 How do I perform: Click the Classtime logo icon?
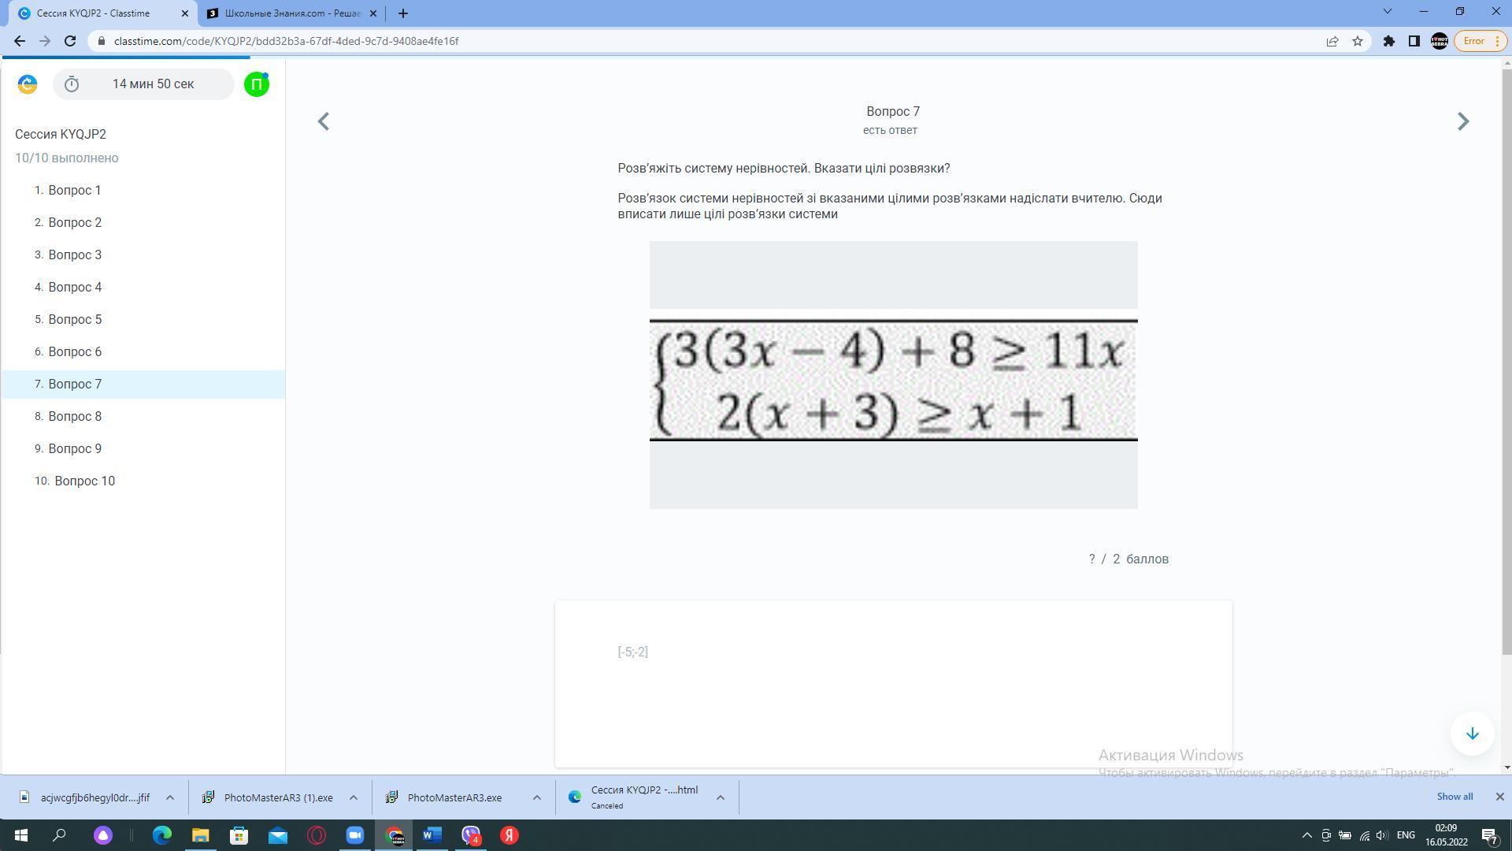pos(28,84)
